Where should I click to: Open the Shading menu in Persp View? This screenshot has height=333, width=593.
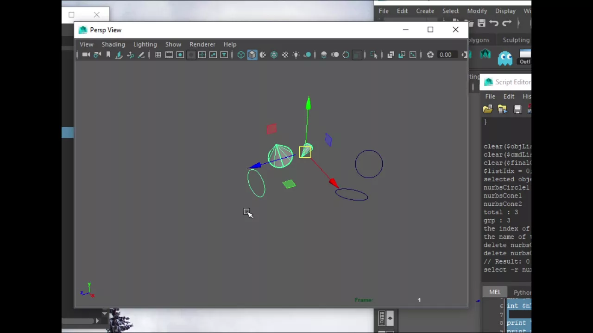point(114,44)
